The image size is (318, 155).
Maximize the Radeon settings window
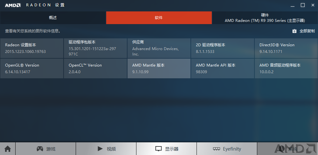tap(303, 5)
